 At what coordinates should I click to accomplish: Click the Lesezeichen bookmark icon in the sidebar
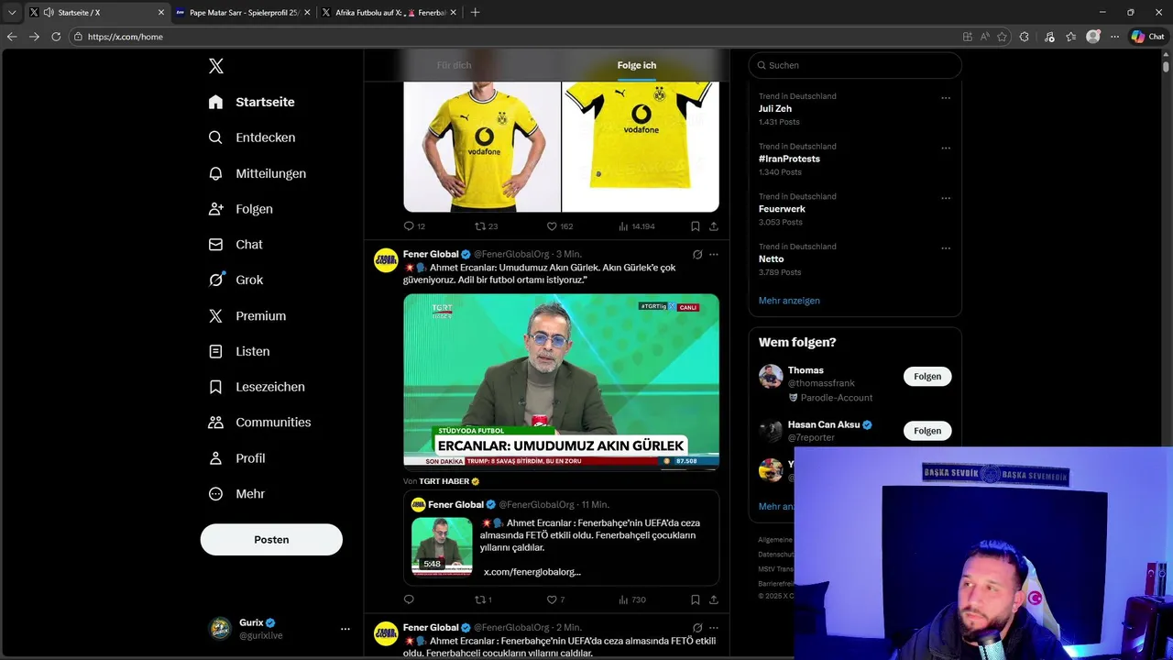[215, 387]
